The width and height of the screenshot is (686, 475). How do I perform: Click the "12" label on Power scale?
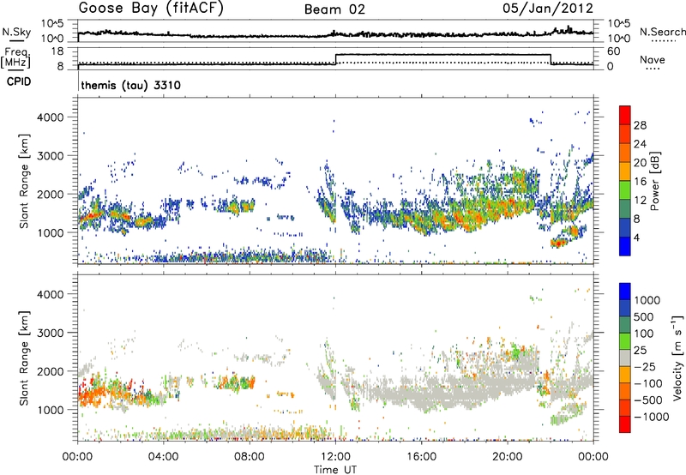(x=640, y=201)
